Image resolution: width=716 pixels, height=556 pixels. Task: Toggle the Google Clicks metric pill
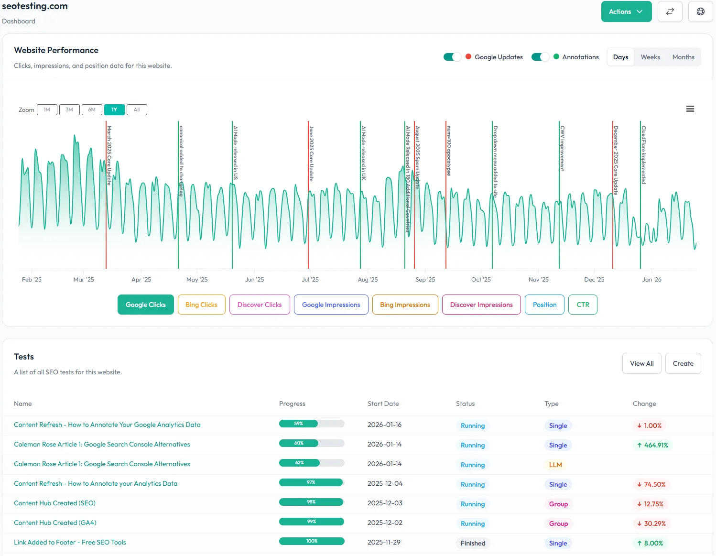145,305
